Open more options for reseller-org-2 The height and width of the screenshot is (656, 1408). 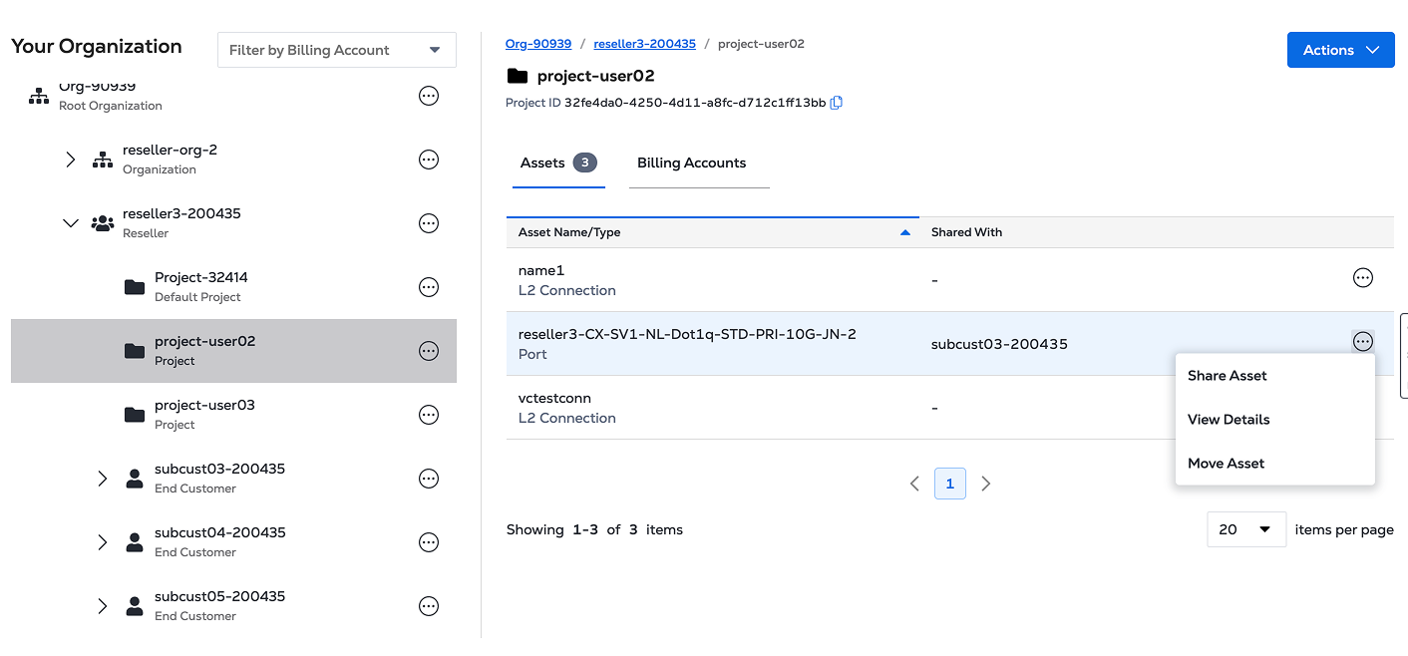pyautogui.click(x=429, y=160)
